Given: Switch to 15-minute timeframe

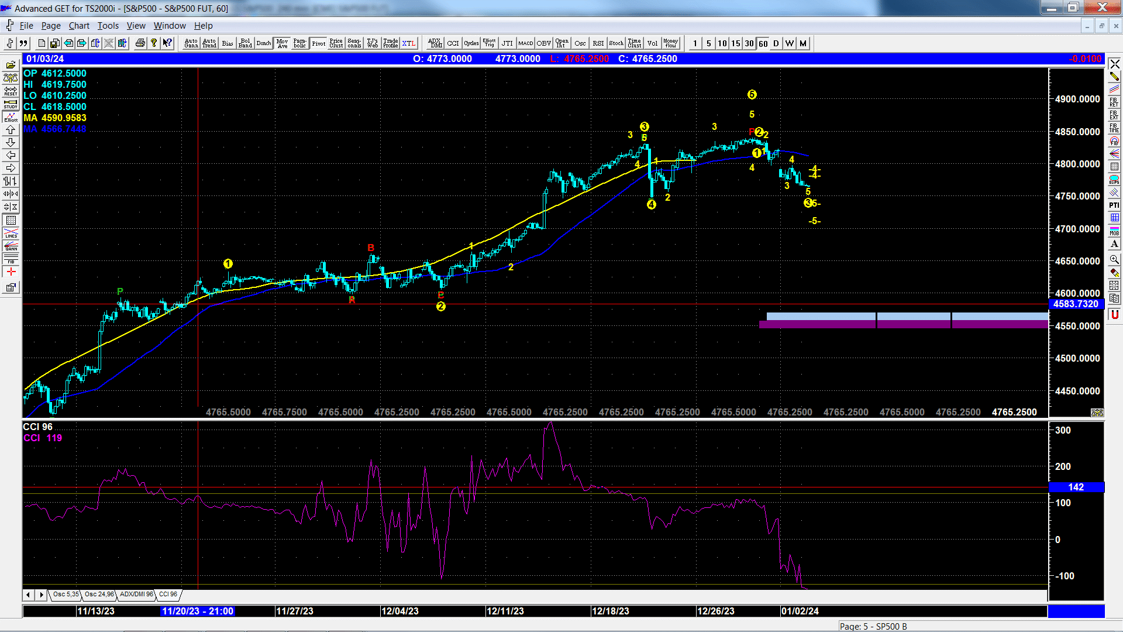Looking at the screenshot, I should pyautogui.click(x=736, y=43).
